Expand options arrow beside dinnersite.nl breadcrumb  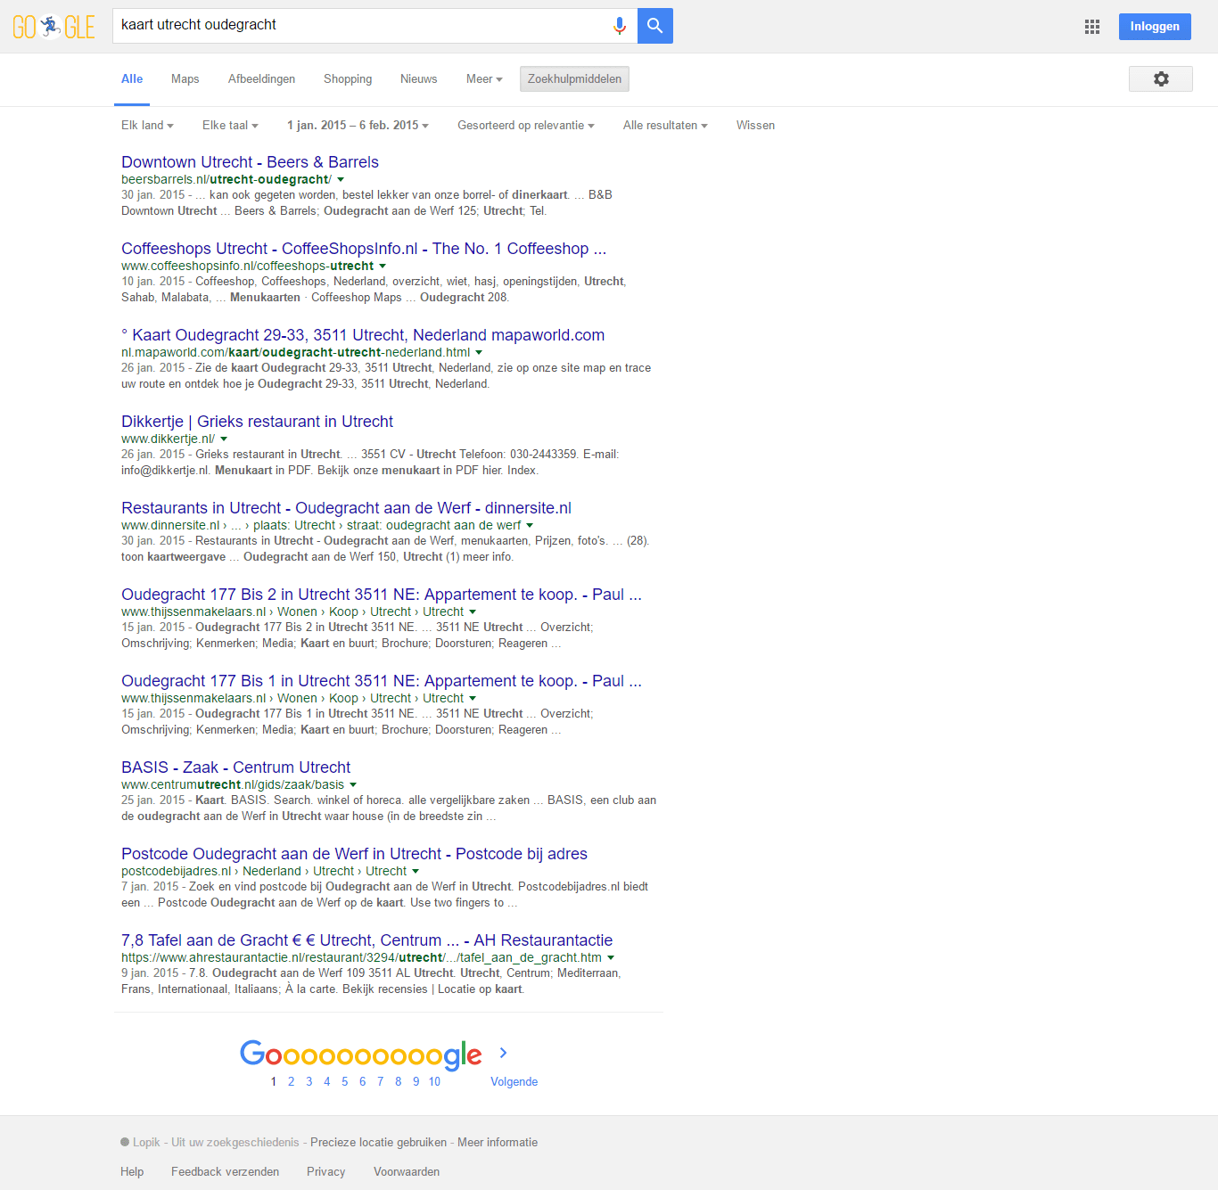[x=530, y=525]
